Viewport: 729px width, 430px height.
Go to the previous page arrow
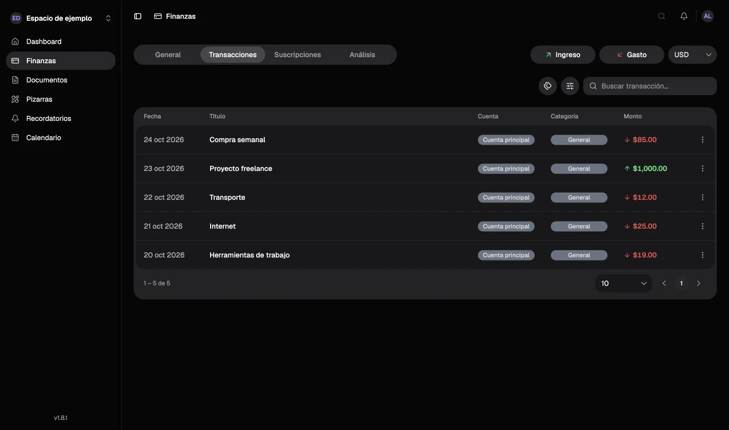[664, 283]
